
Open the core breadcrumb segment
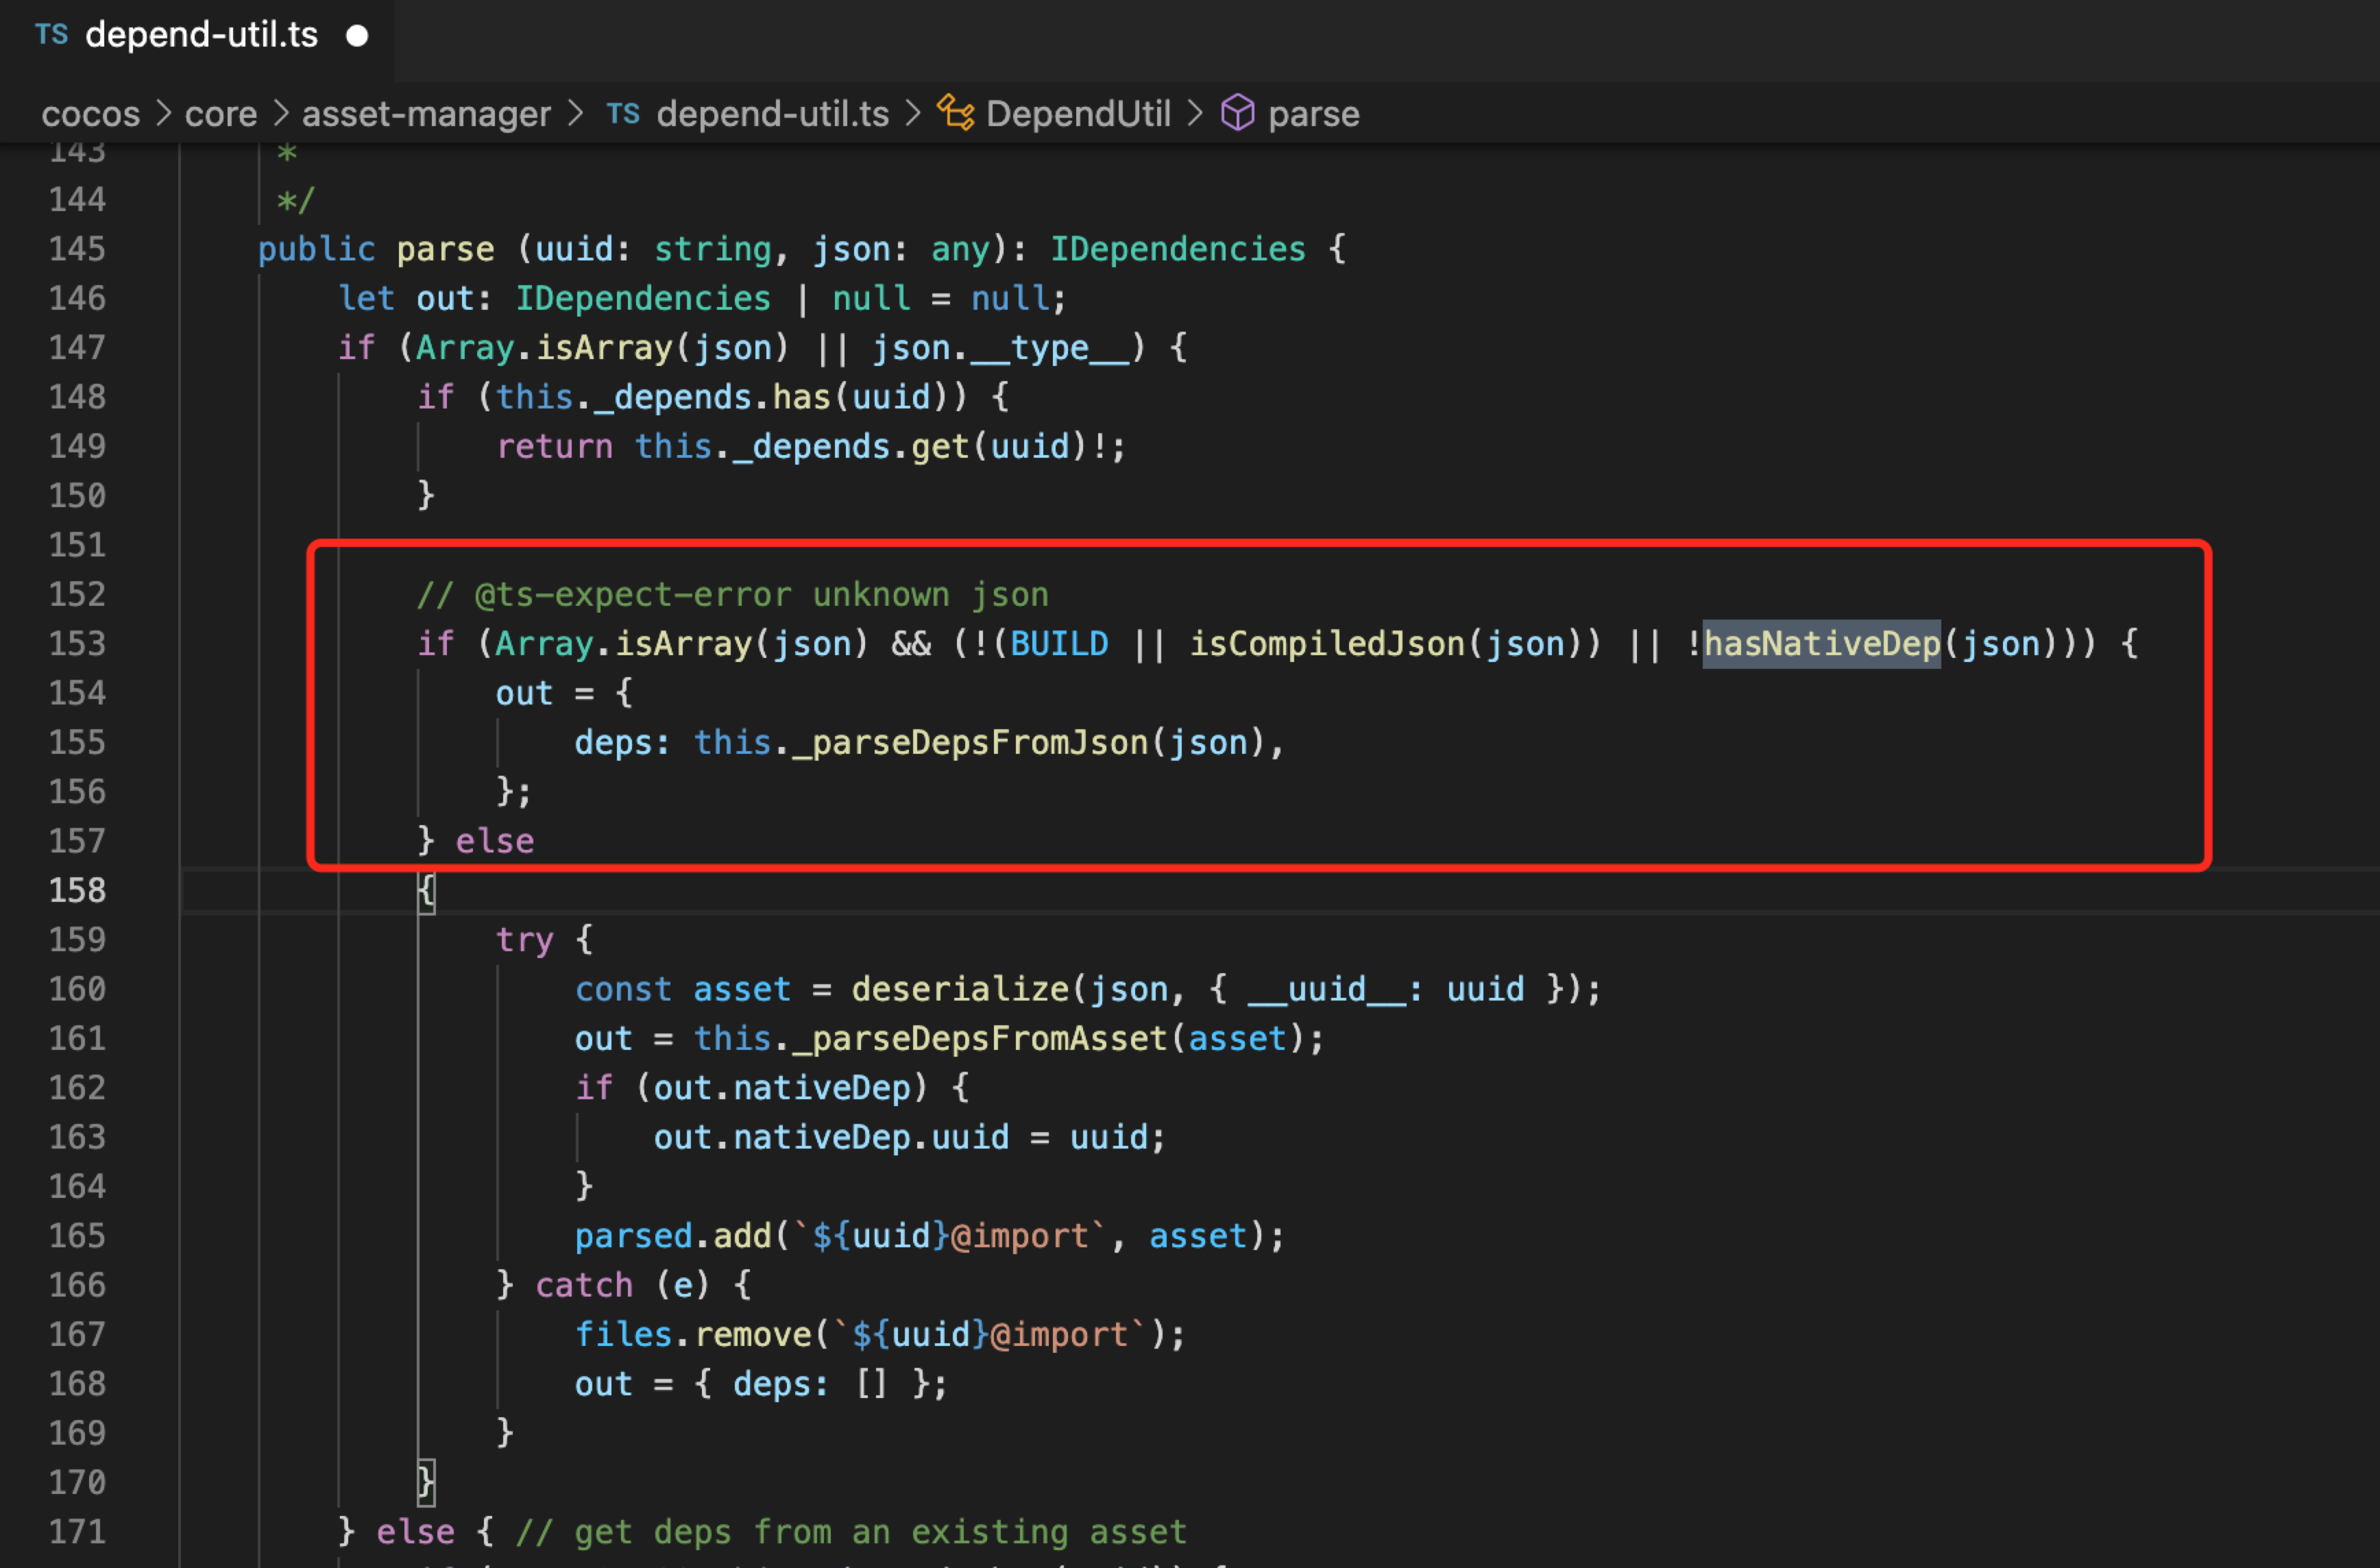click(221, 114)
